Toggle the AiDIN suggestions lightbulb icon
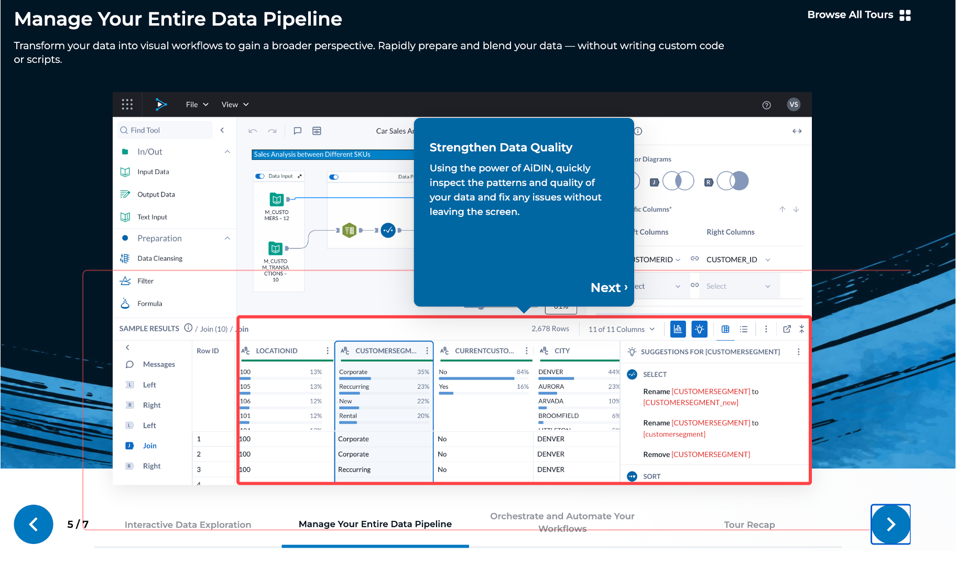Viewport: 956px width, 566px height. click(x=699, y=329)
